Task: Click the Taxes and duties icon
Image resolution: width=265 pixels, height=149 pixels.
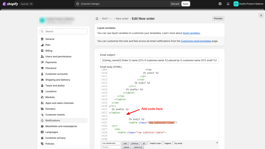Action: point(42,86)
